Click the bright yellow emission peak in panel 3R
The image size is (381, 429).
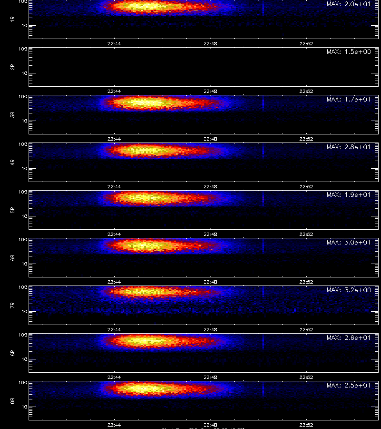pyautogui.click(x=146, y=103)
